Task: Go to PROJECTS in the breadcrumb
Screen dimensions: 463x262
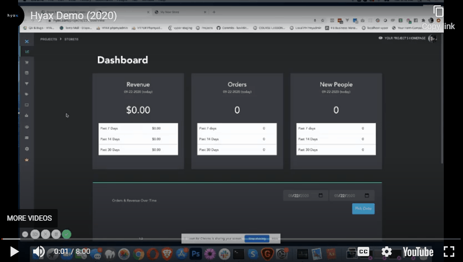Action: [48, 39]
